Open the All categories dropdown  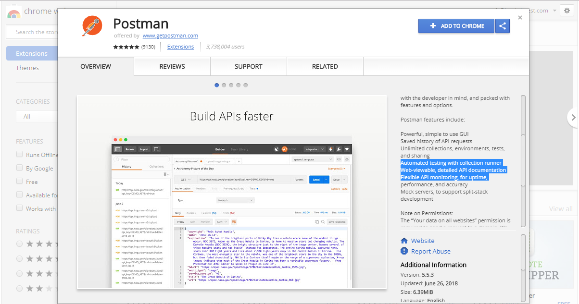38,116
